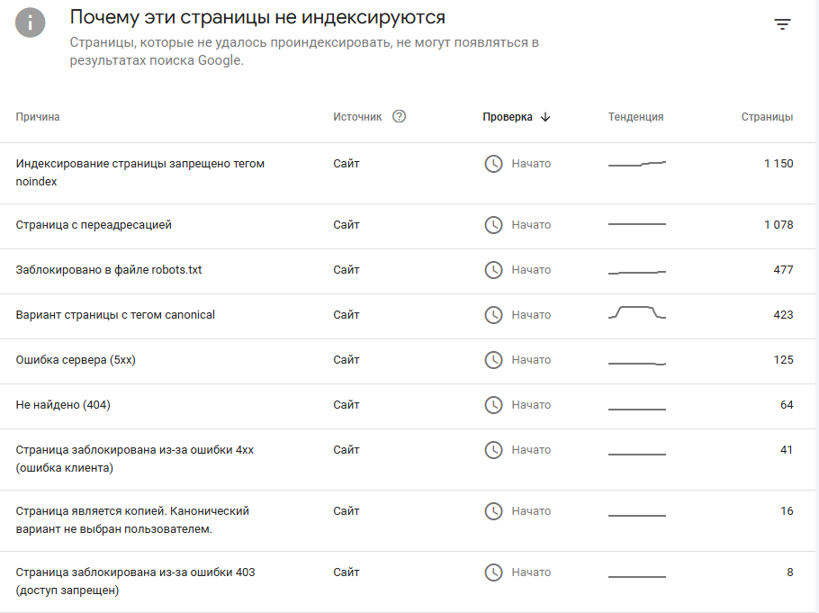Image resolution: width=819 pixels, height=613 pixels.
Task: Click the info icon beside the heading
Action: click(31, 23)
